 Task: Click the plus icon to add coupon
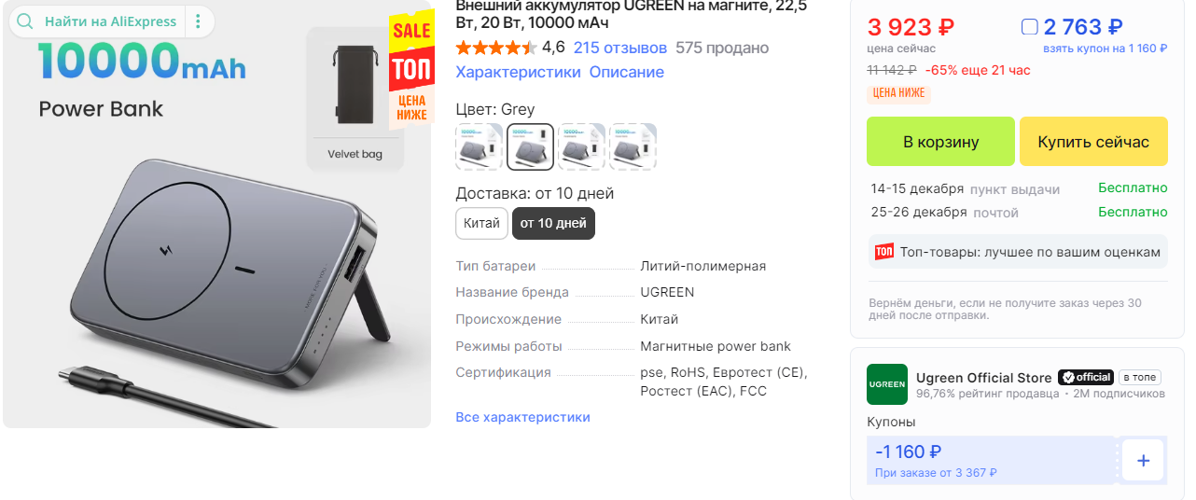[1143, 460]
